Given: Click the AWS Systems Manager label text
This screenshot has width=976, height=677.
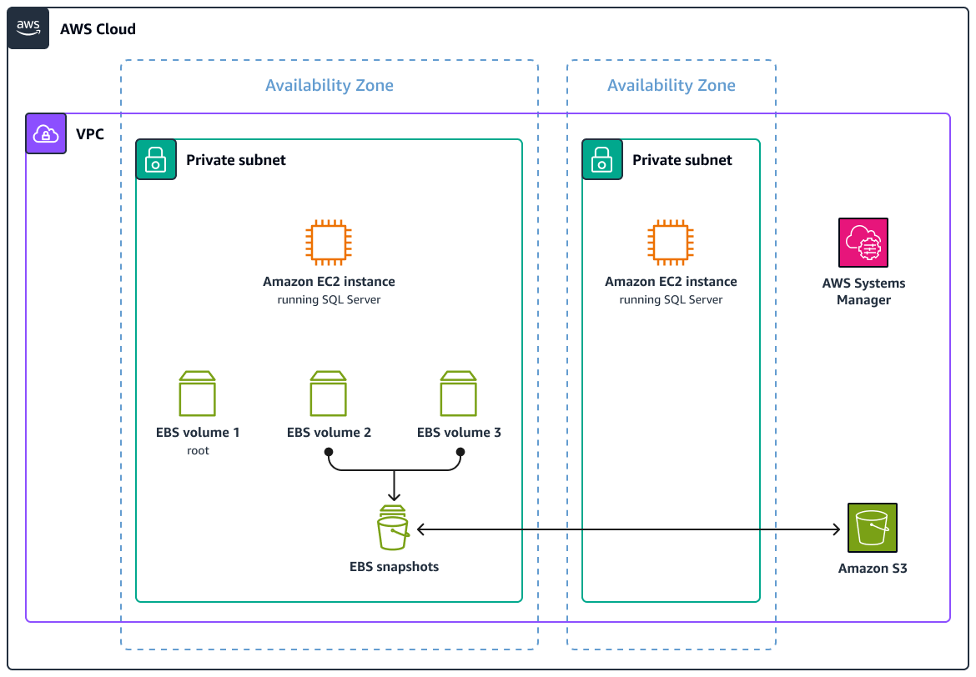Looking at the screenshot, I should pos(863,291).
